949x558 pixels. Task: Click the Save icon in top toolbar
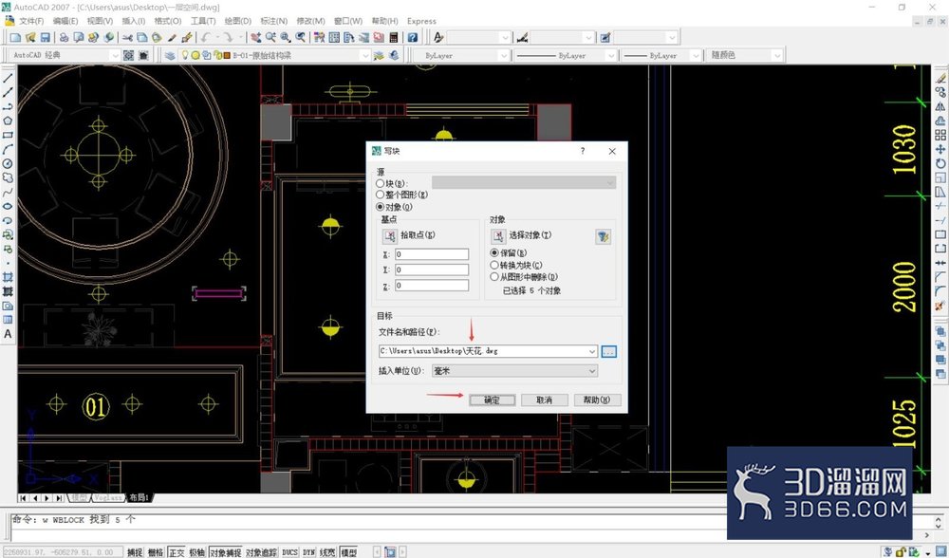(x=46, y=38)
